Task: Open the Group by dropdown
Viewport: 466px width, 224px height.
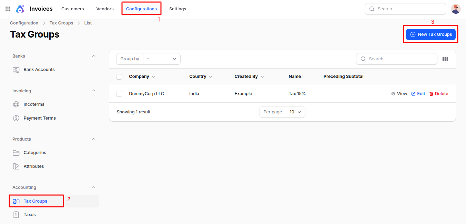Action: [162, 59]
